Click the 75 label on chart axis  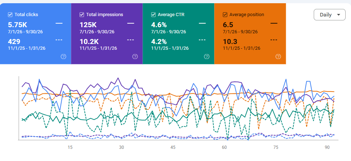(x=276, y=147)
